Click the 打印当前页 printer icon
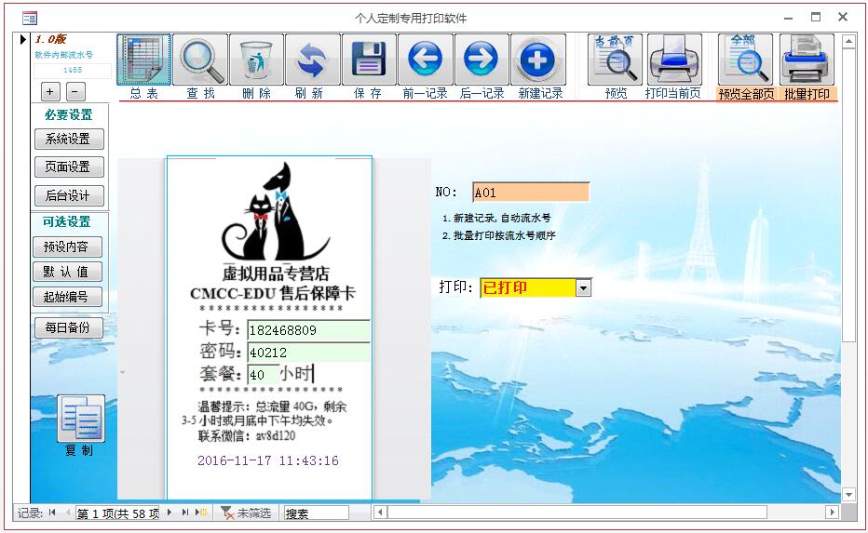The width and height of the screenshot is (868, 533). point(674,60)
